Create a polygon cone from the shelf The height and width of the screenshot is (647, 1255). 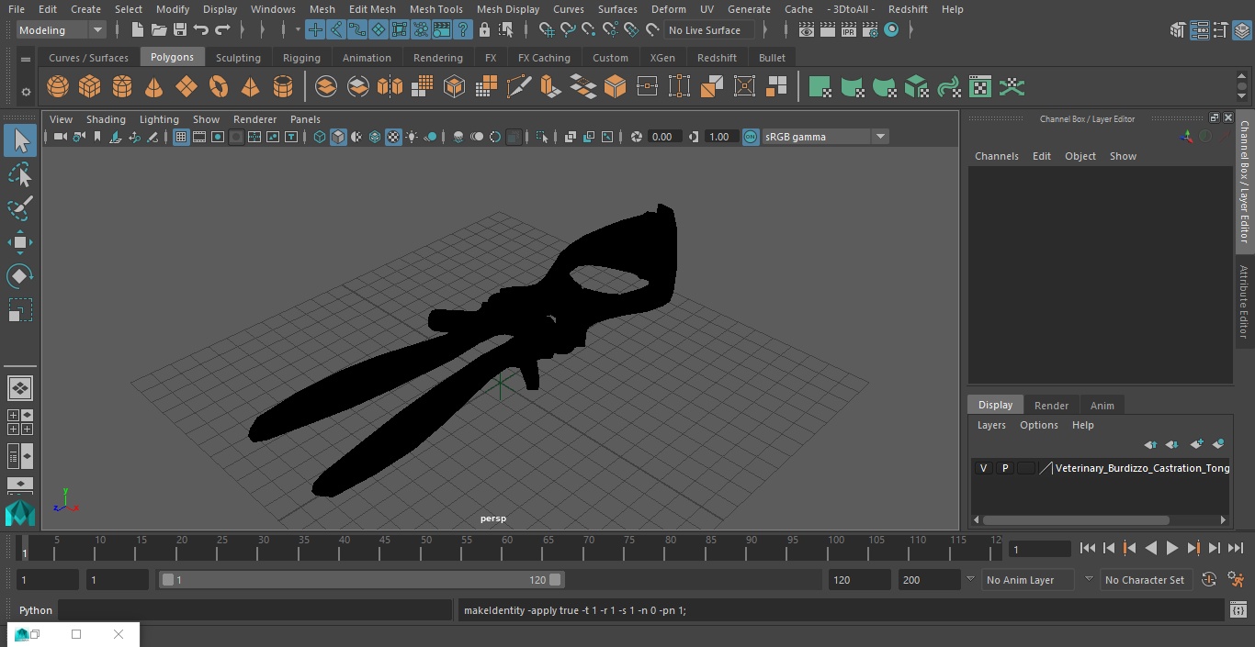154,87
